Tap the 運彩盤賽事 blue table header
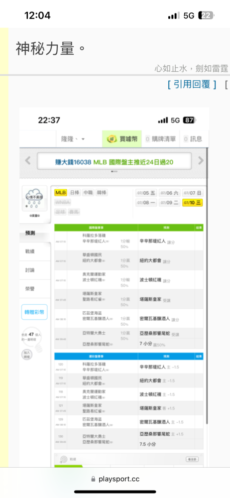The height and width of the screenshot is (498, 230). 96,356
